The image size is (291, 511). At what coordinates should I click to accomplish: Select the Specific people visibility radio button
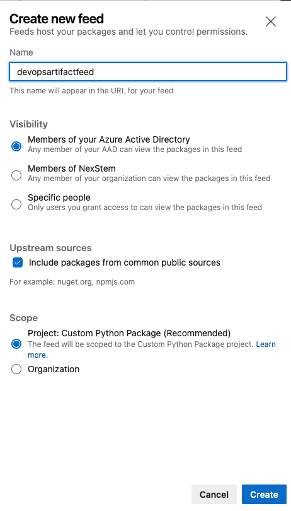[x=16, y=204]
